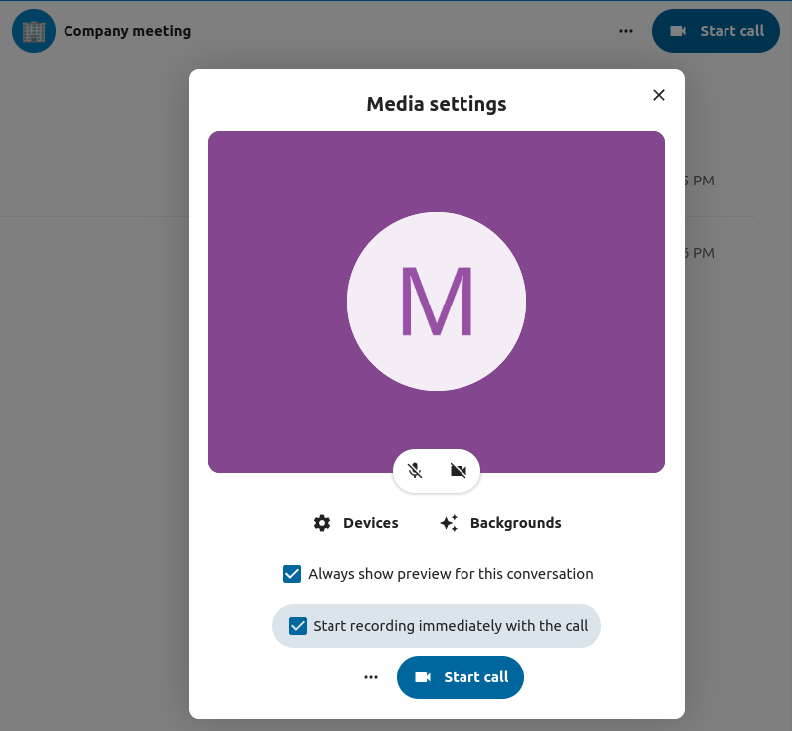
Task: Uncheck Always show preview for this conversation
Action: [292, 574]
